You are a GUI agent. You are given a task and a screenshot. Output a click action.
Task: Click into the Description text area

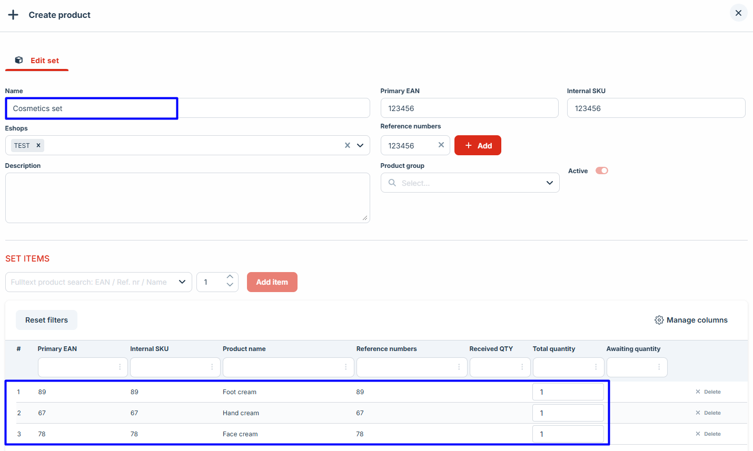(187, 197)
